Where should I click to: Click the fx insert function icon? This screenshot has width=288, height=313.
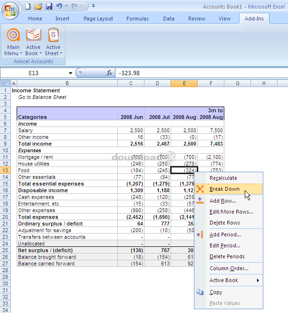(109, 73)
